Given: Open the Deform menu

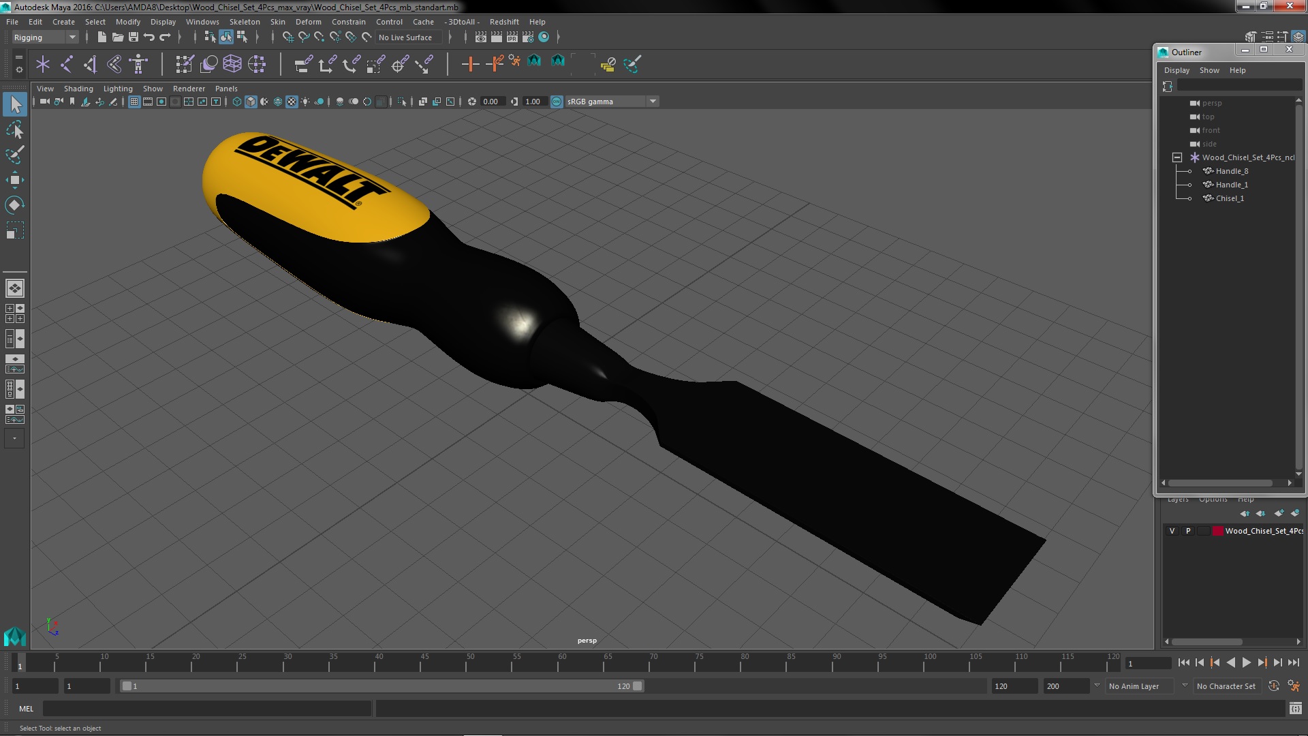Looking at the screenshot, I should tap(308, 22).
